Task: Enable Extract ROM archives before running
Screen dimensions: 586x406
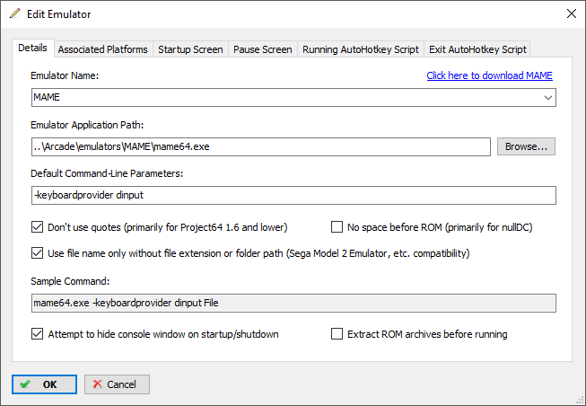Action: coord(337,334)
